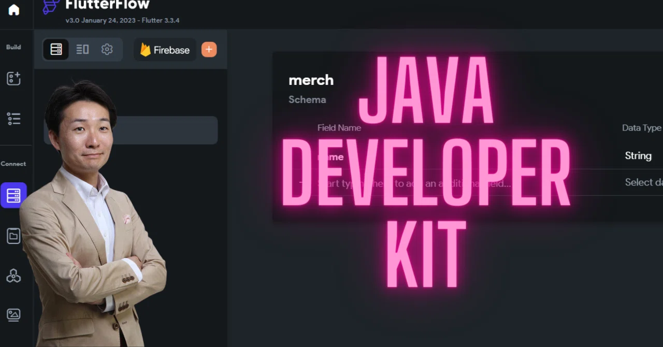This screenshot has width=663, height=347.
Task: Open the Widget Tree list icon
Action: 13,119
